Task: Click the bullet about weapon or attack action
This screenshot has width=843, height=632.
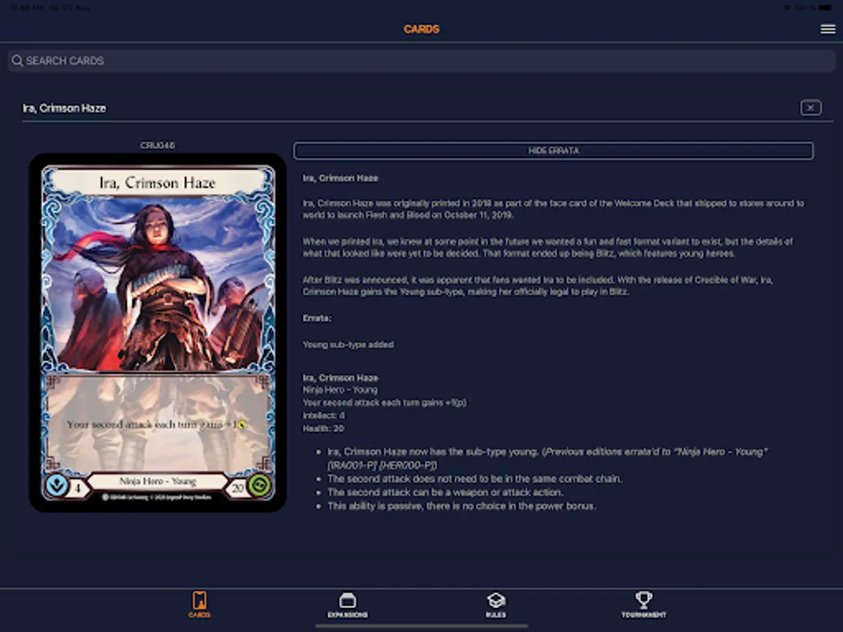Action: point(445,492)
